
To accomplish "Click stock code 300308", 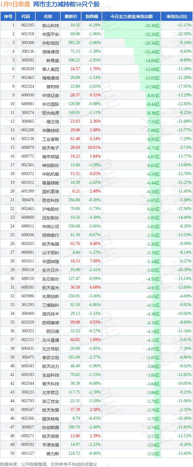I will [x=28, y=43].
